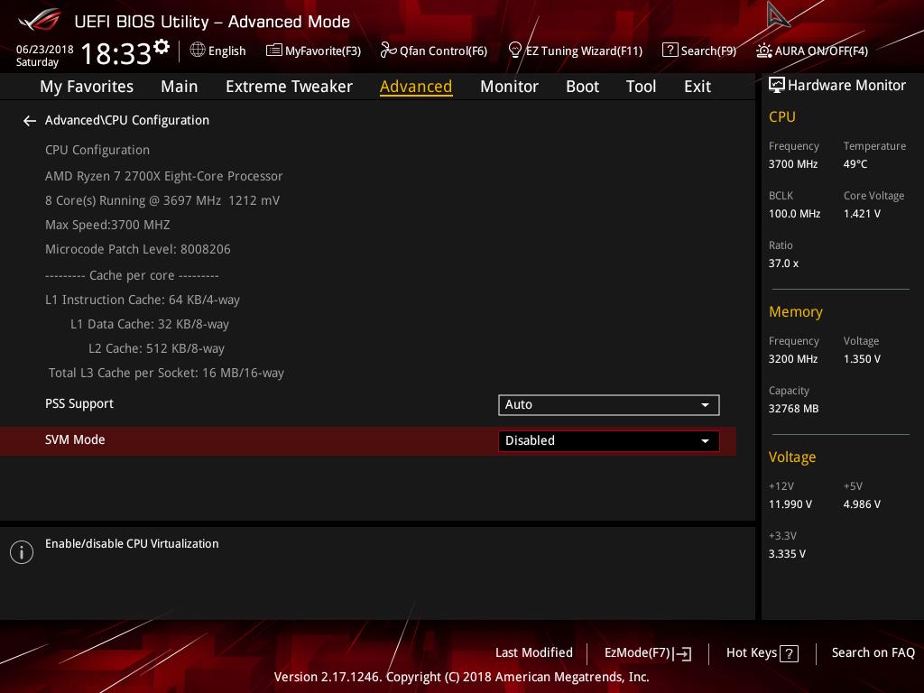Click Enable/disable CPU Virtualization help text
924x693 pixels.
point(132,544)
